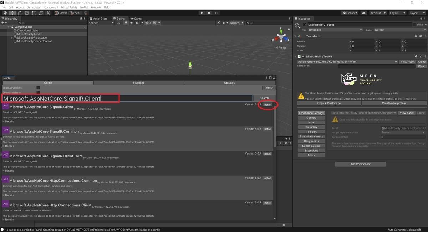Image resolution: width=428 pixels, height=232 pixels.
Task: Enable Show All Versions checkbox
Action: tap(38, 87)
